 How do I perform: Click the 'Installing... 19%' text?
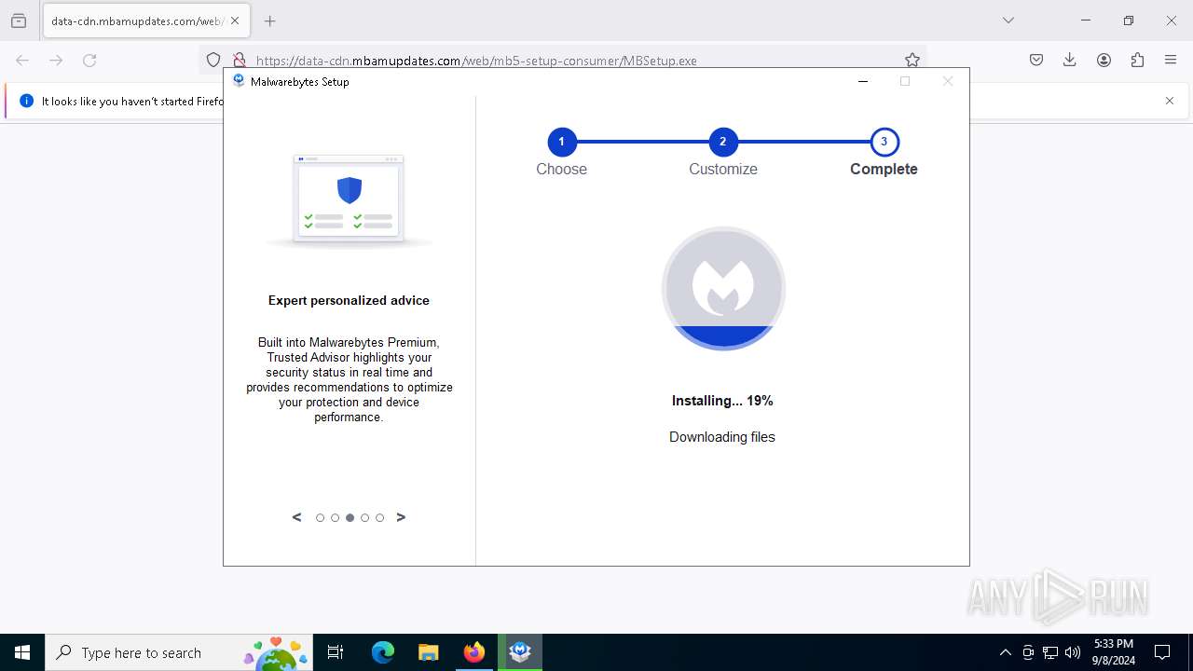click(x=722, y=401)
